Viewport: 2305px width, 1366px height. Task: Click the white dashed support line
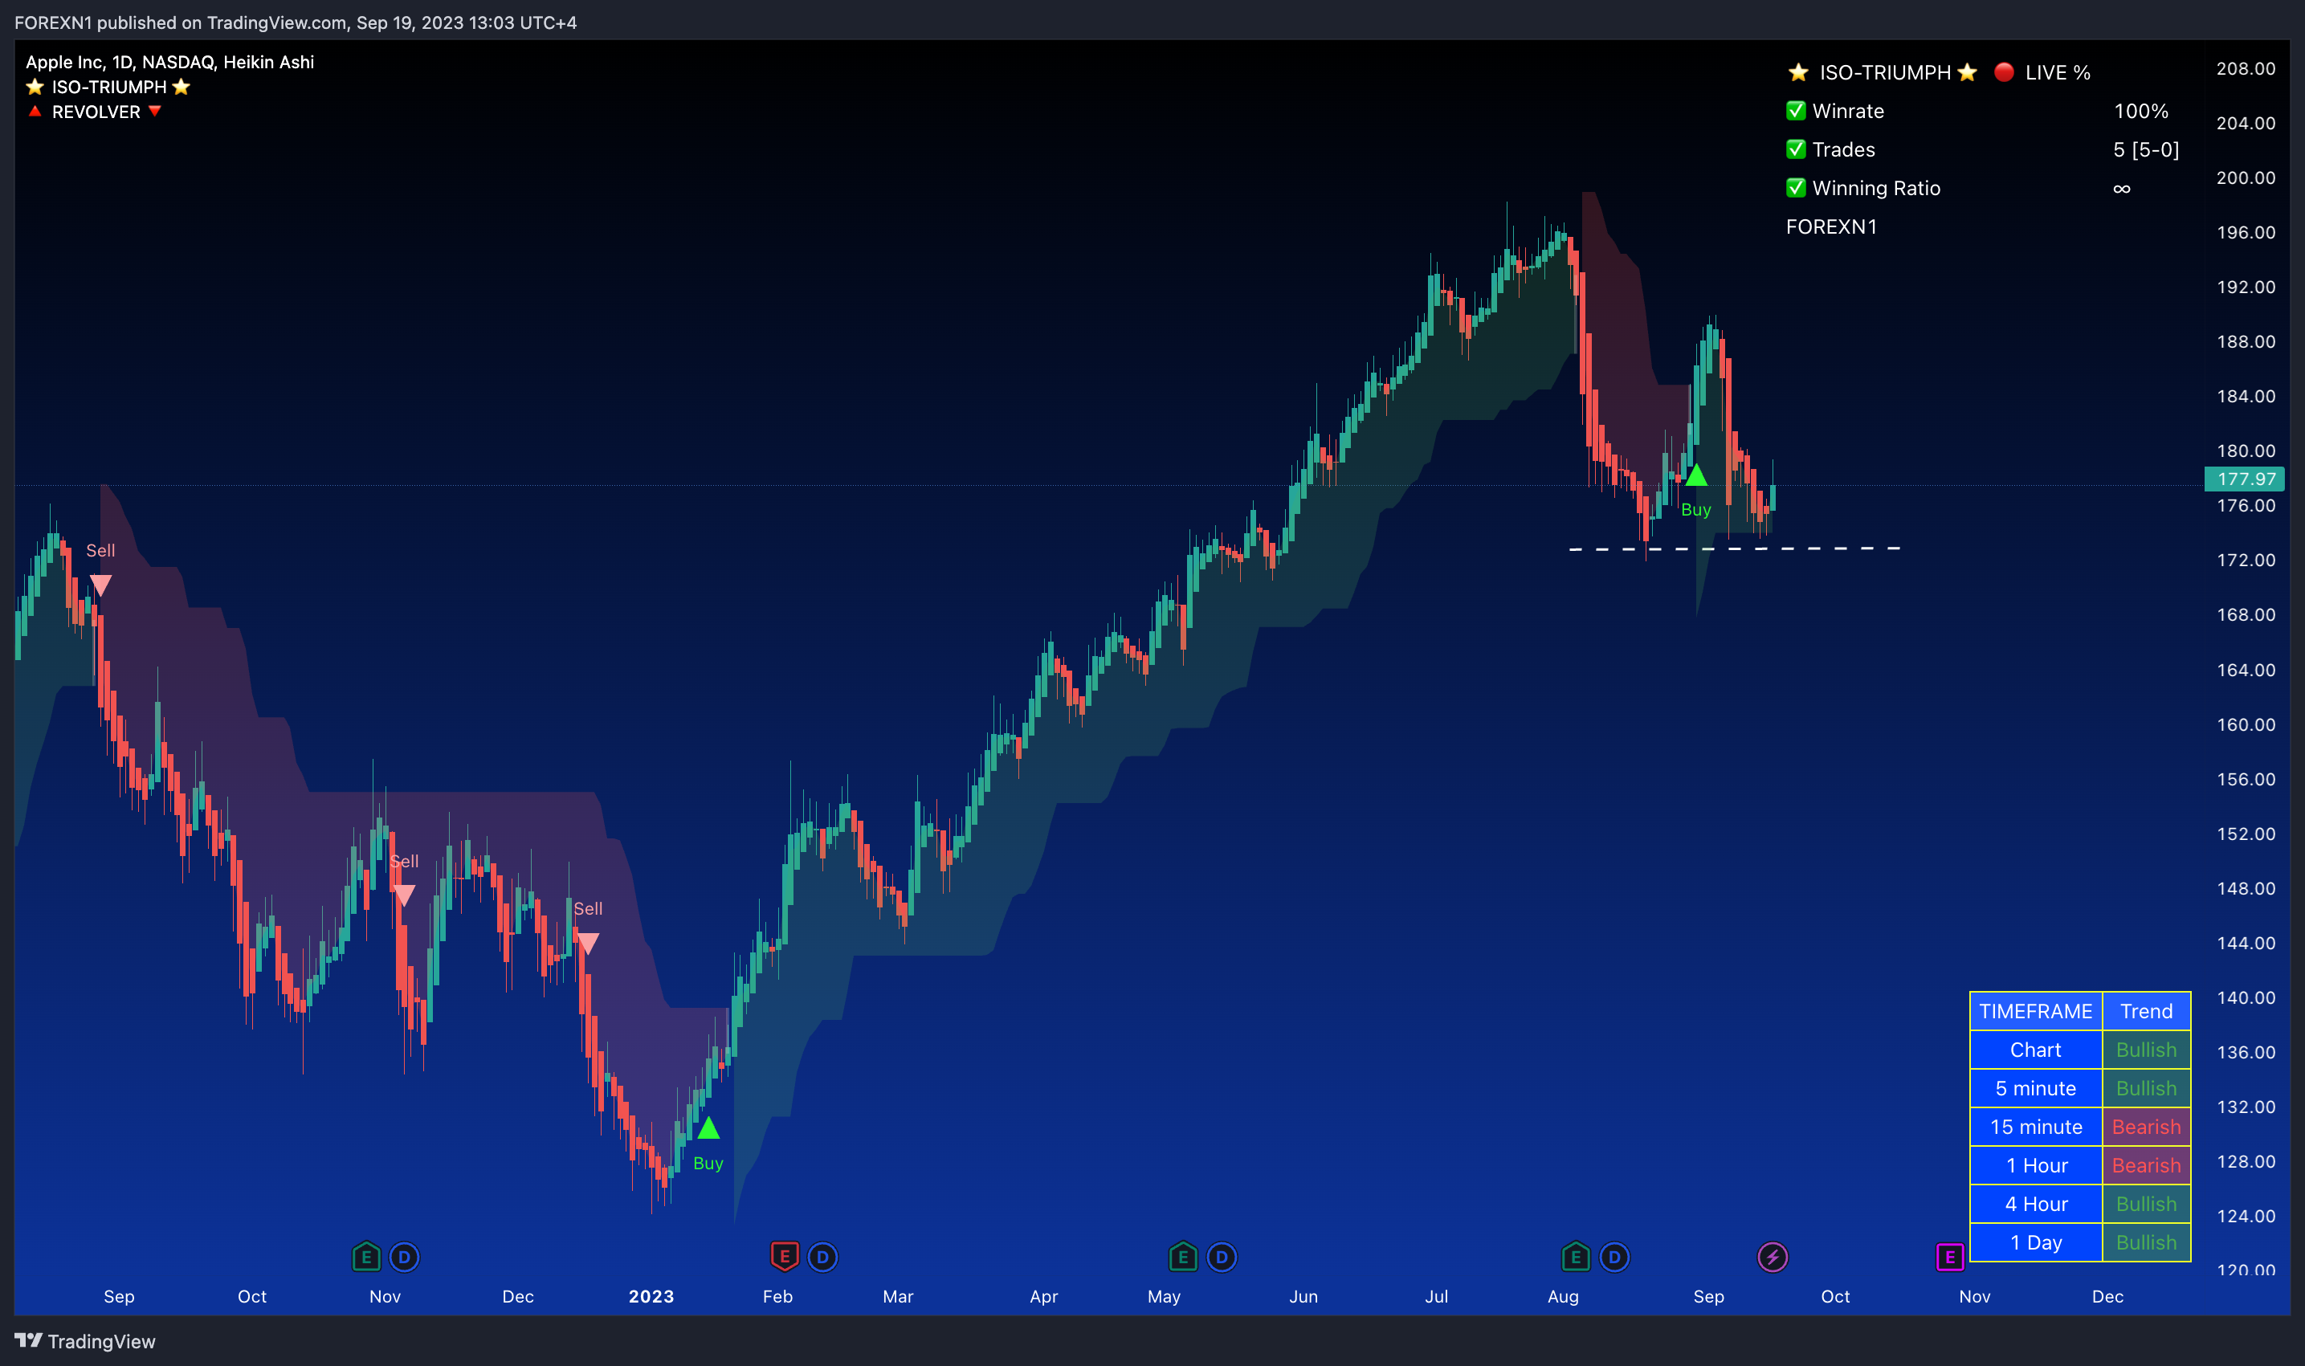pos(1734,548)
